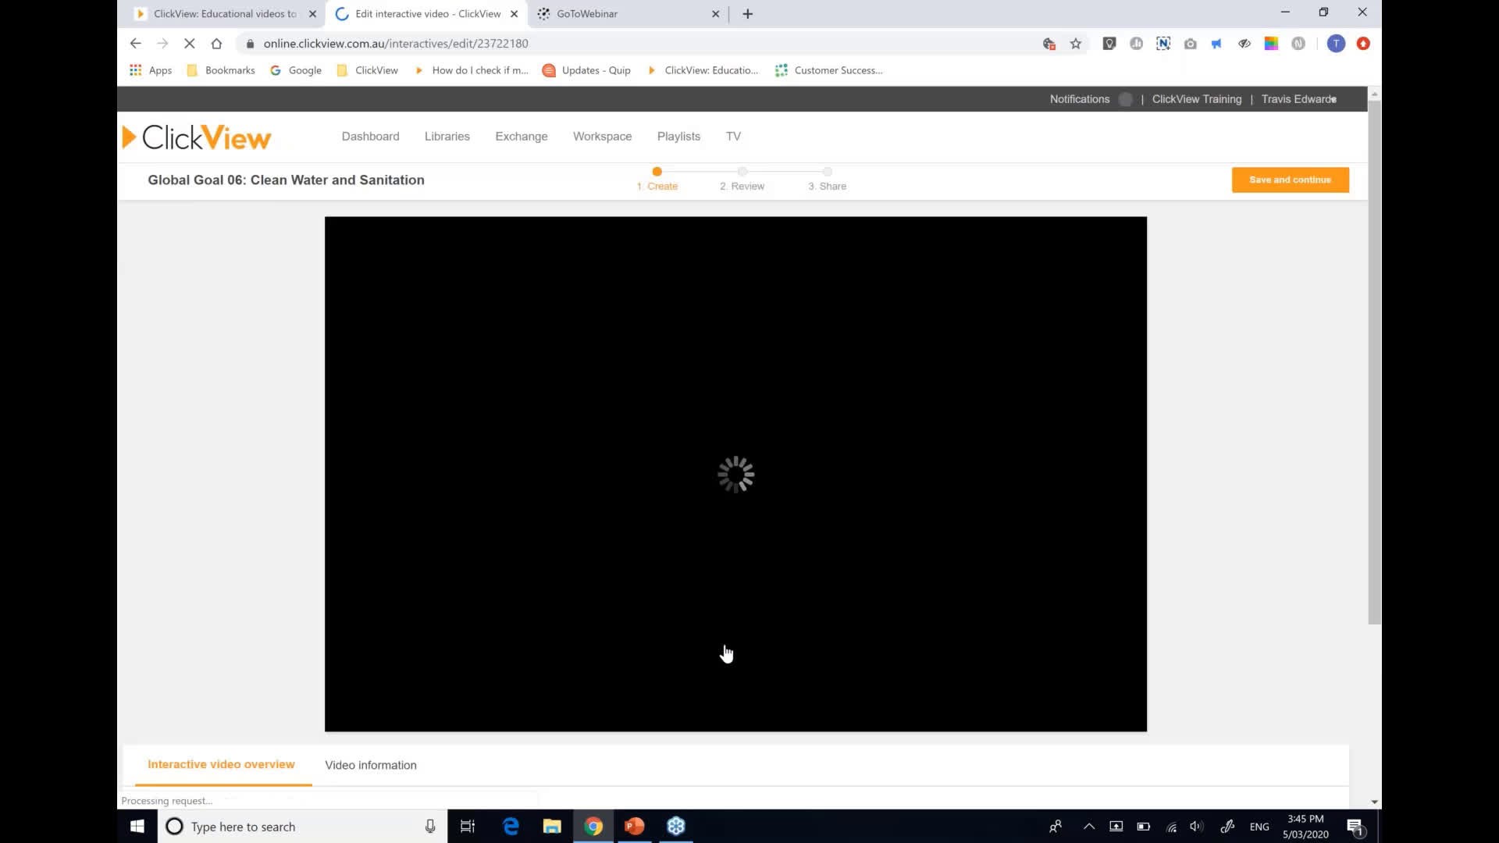
Task: Open the ENG language selector
Action: point(1260,827)
